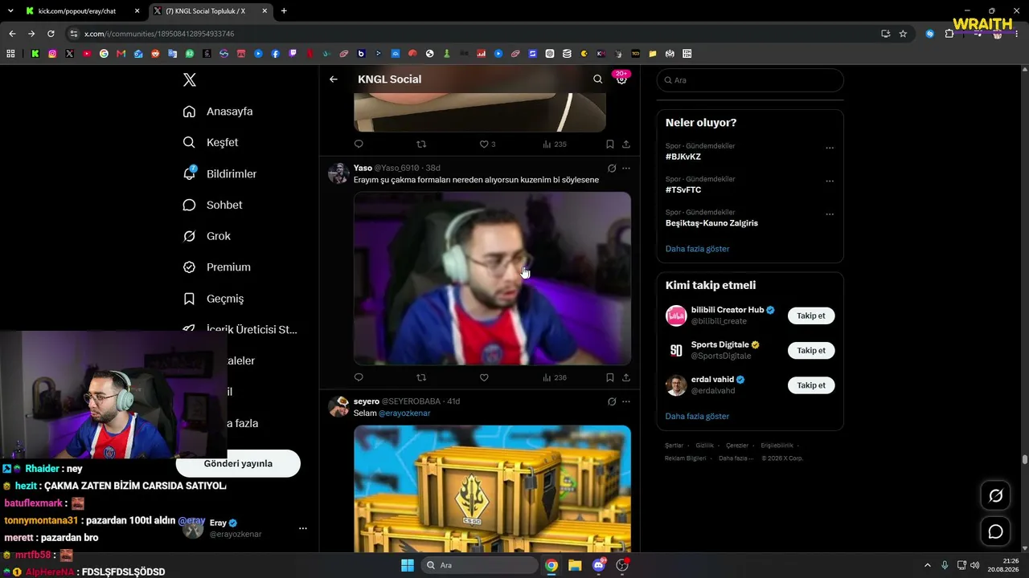Click the Windows taskbar search box
Image resolution: width=1029 pixels, height=578 pixels.
click(479, 565)
